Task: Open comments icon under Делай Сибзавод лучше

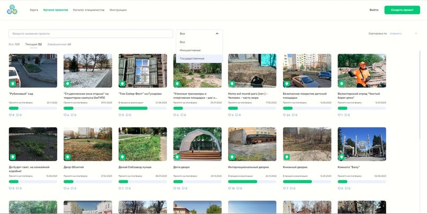Action: coord(126,188)
